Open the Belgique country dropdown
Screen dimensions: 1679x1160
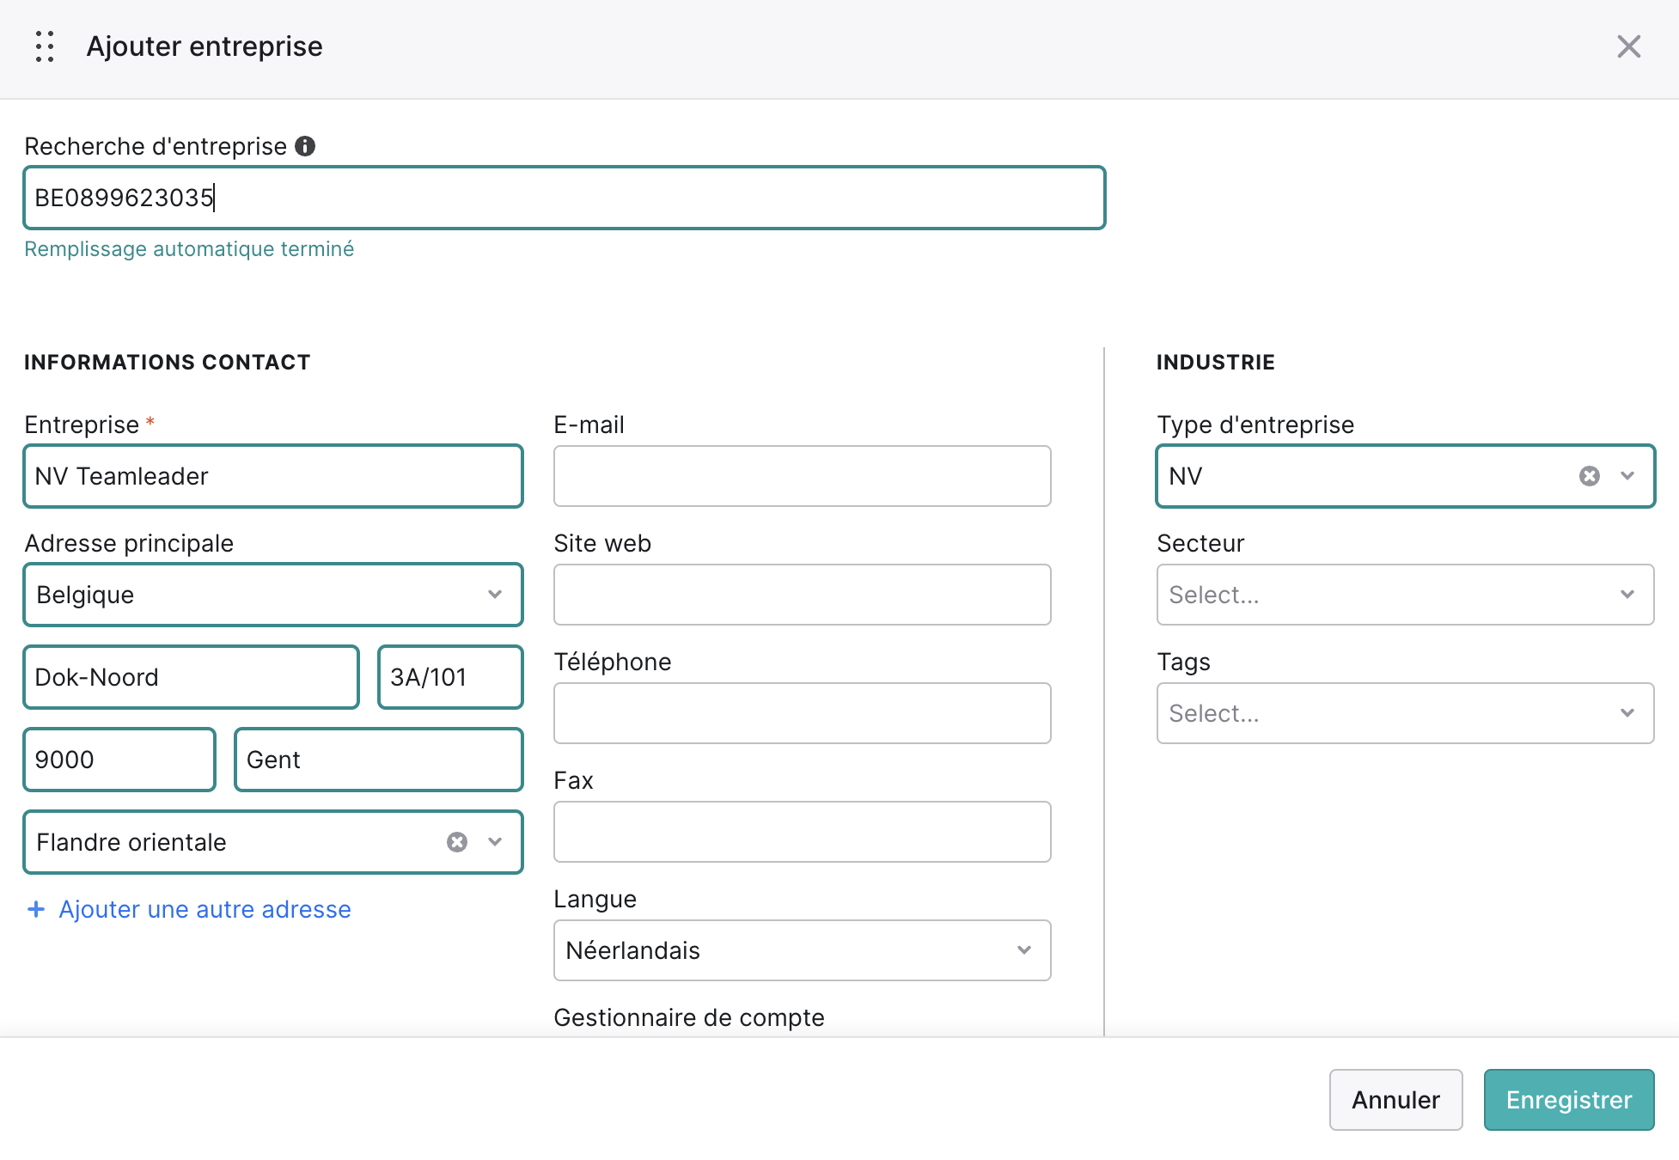coord(273,595)
